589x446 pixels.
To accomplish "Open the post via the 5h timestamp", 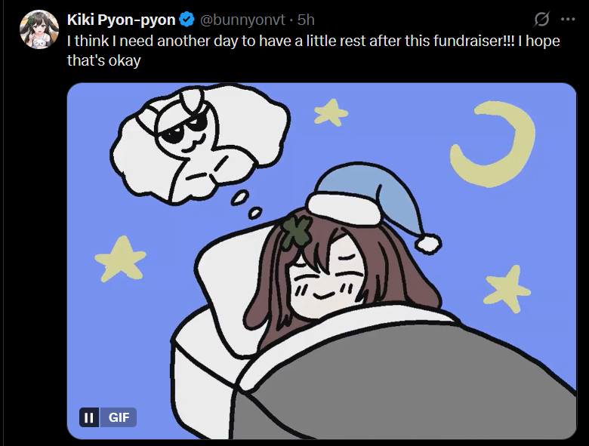I will (x=306, y=20).
